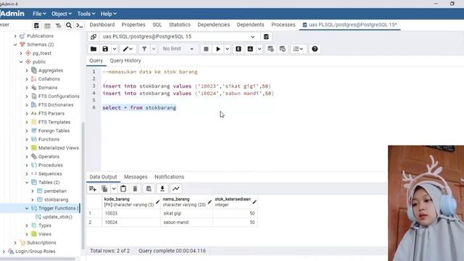Switch to the Statistics tab

pyautogui.click(x=180, y=25)
